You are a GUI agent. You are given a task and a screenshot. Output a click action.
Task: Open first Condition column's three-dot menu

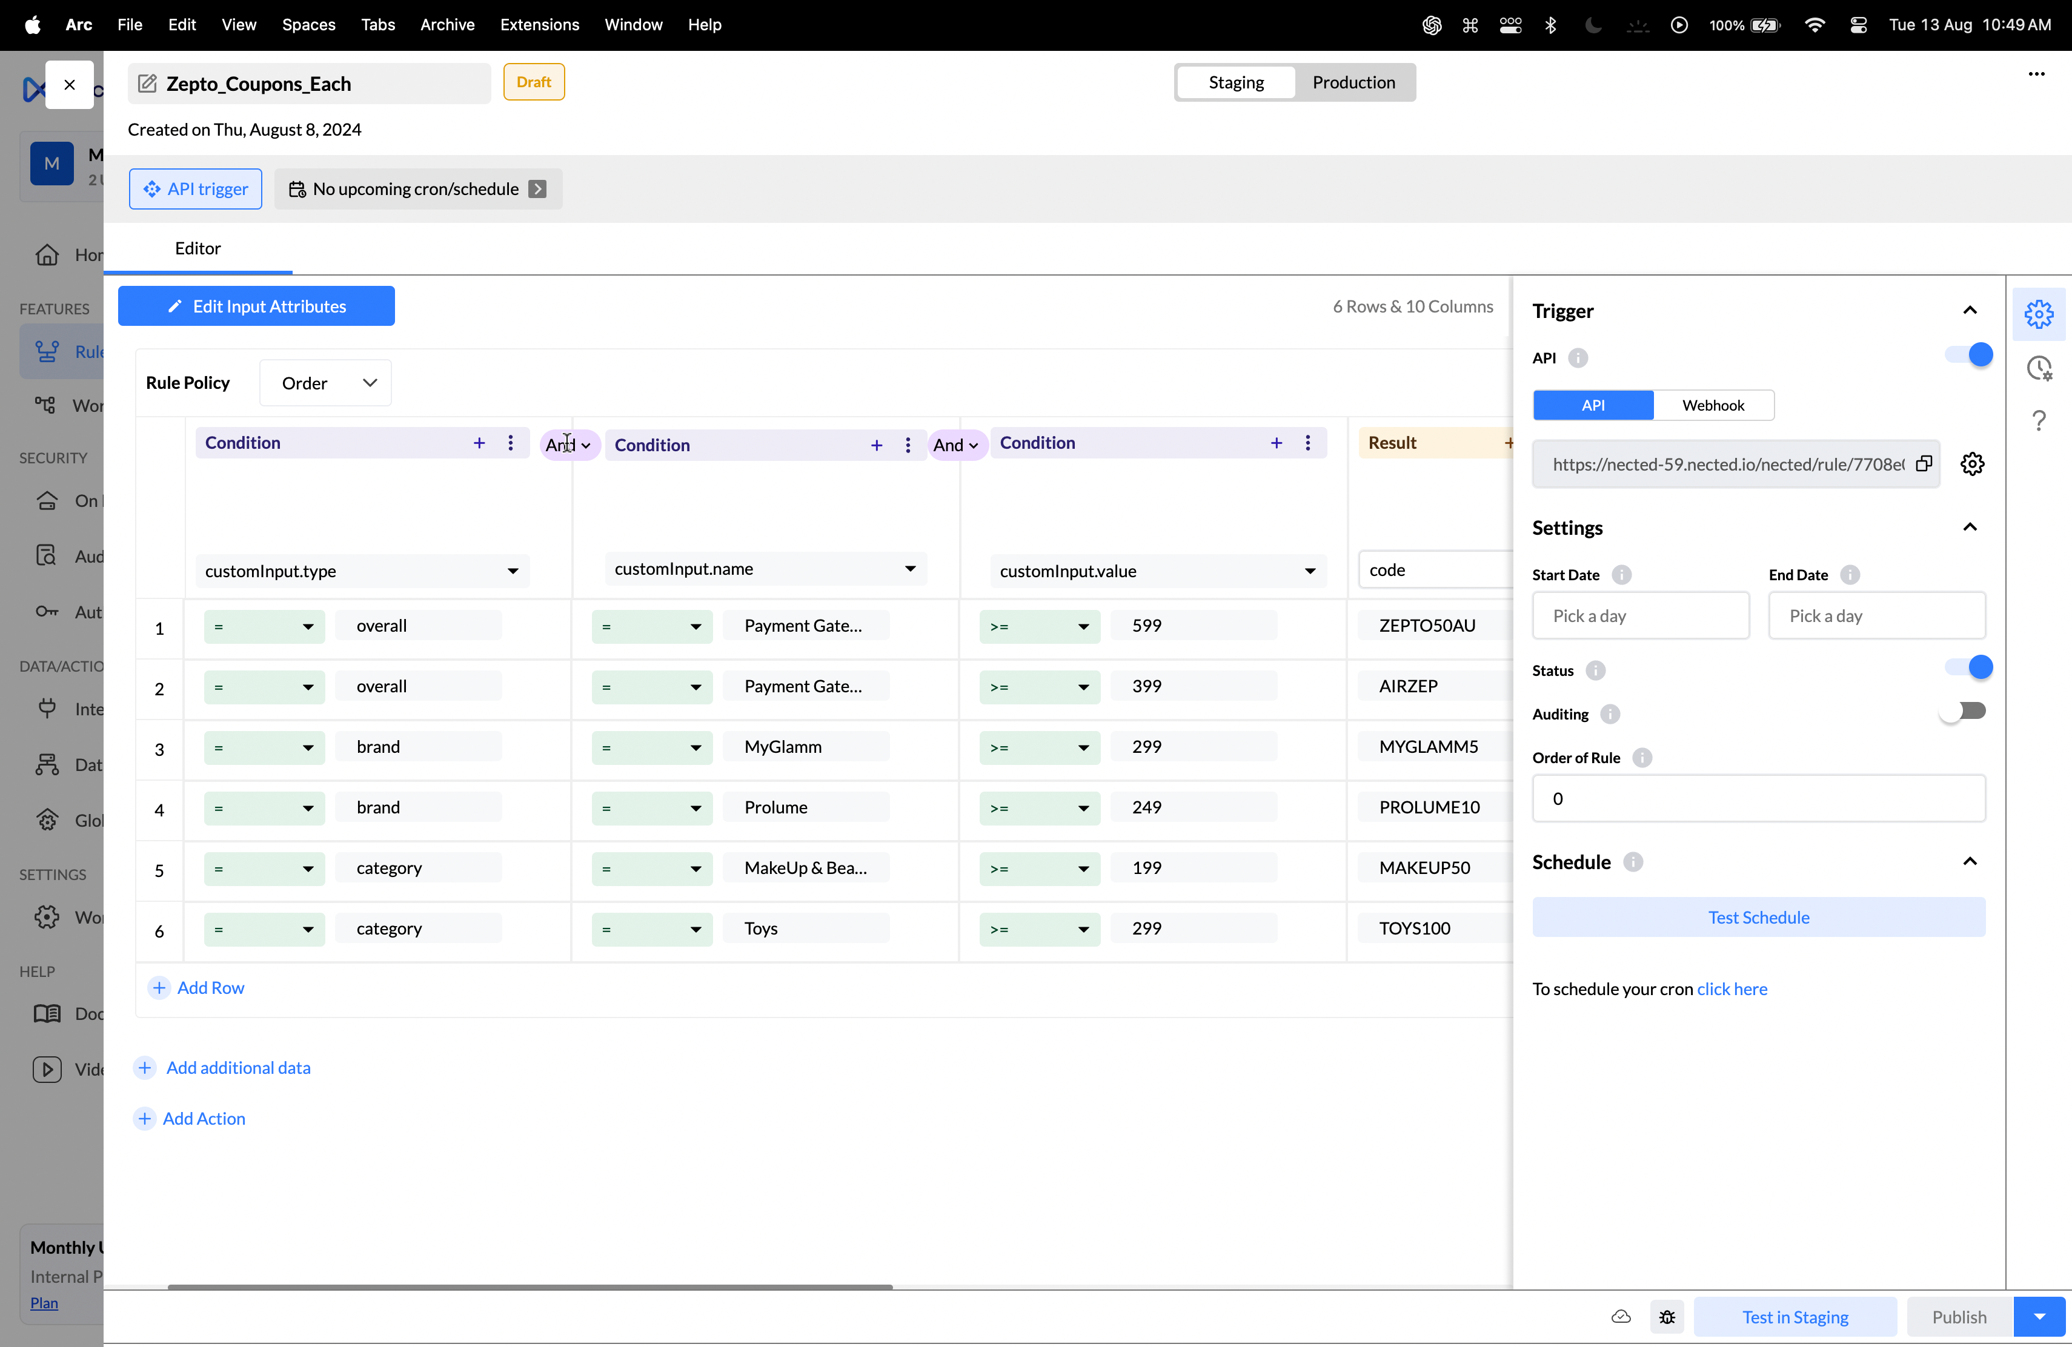tap(511, 443)
